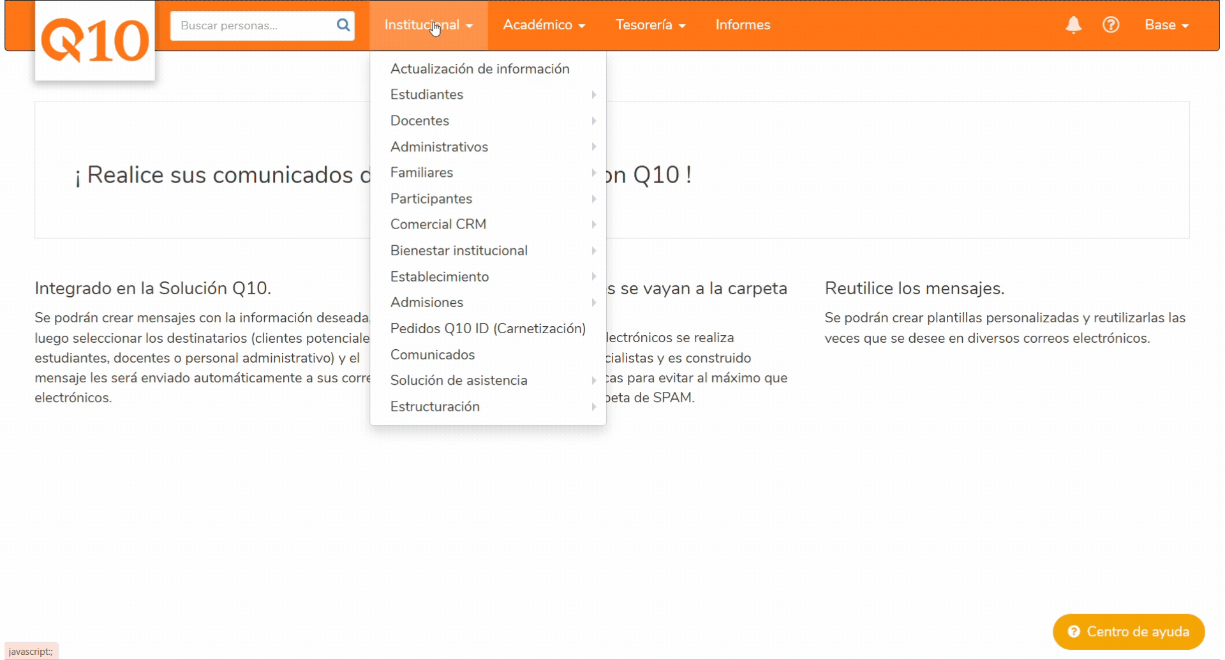
Task: Expand the Comercial CRM submenu
Action: click(x=487, y=225)
